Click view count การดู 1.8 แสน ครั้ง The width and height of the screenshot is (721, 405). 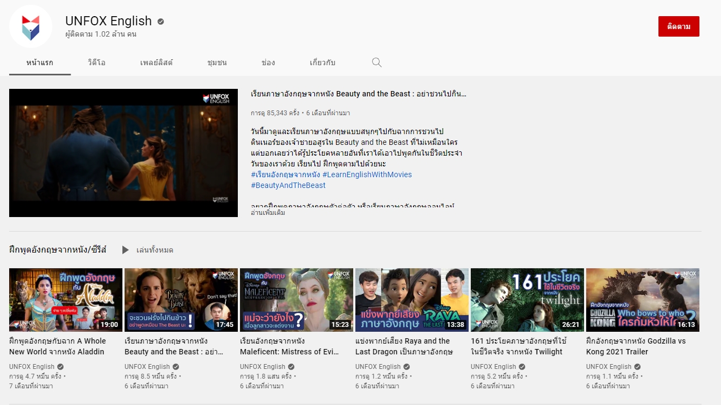pos(266,376)
